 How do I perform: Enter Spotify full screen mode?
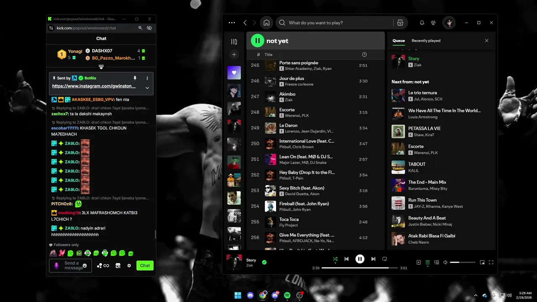click(x=491, y=263)
